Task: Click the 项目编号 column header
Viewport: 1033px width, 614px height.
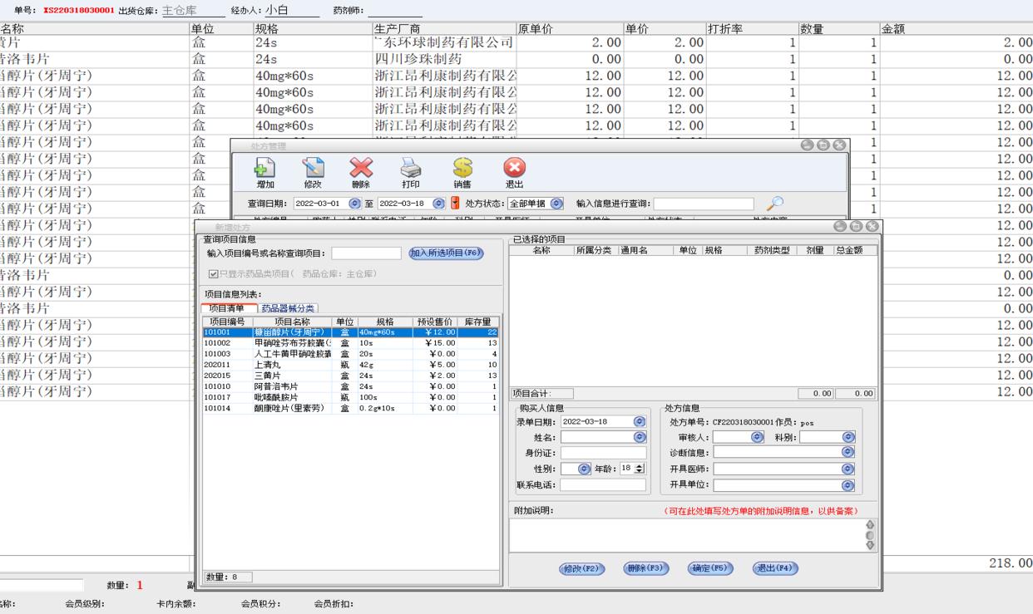Action: 228,322
